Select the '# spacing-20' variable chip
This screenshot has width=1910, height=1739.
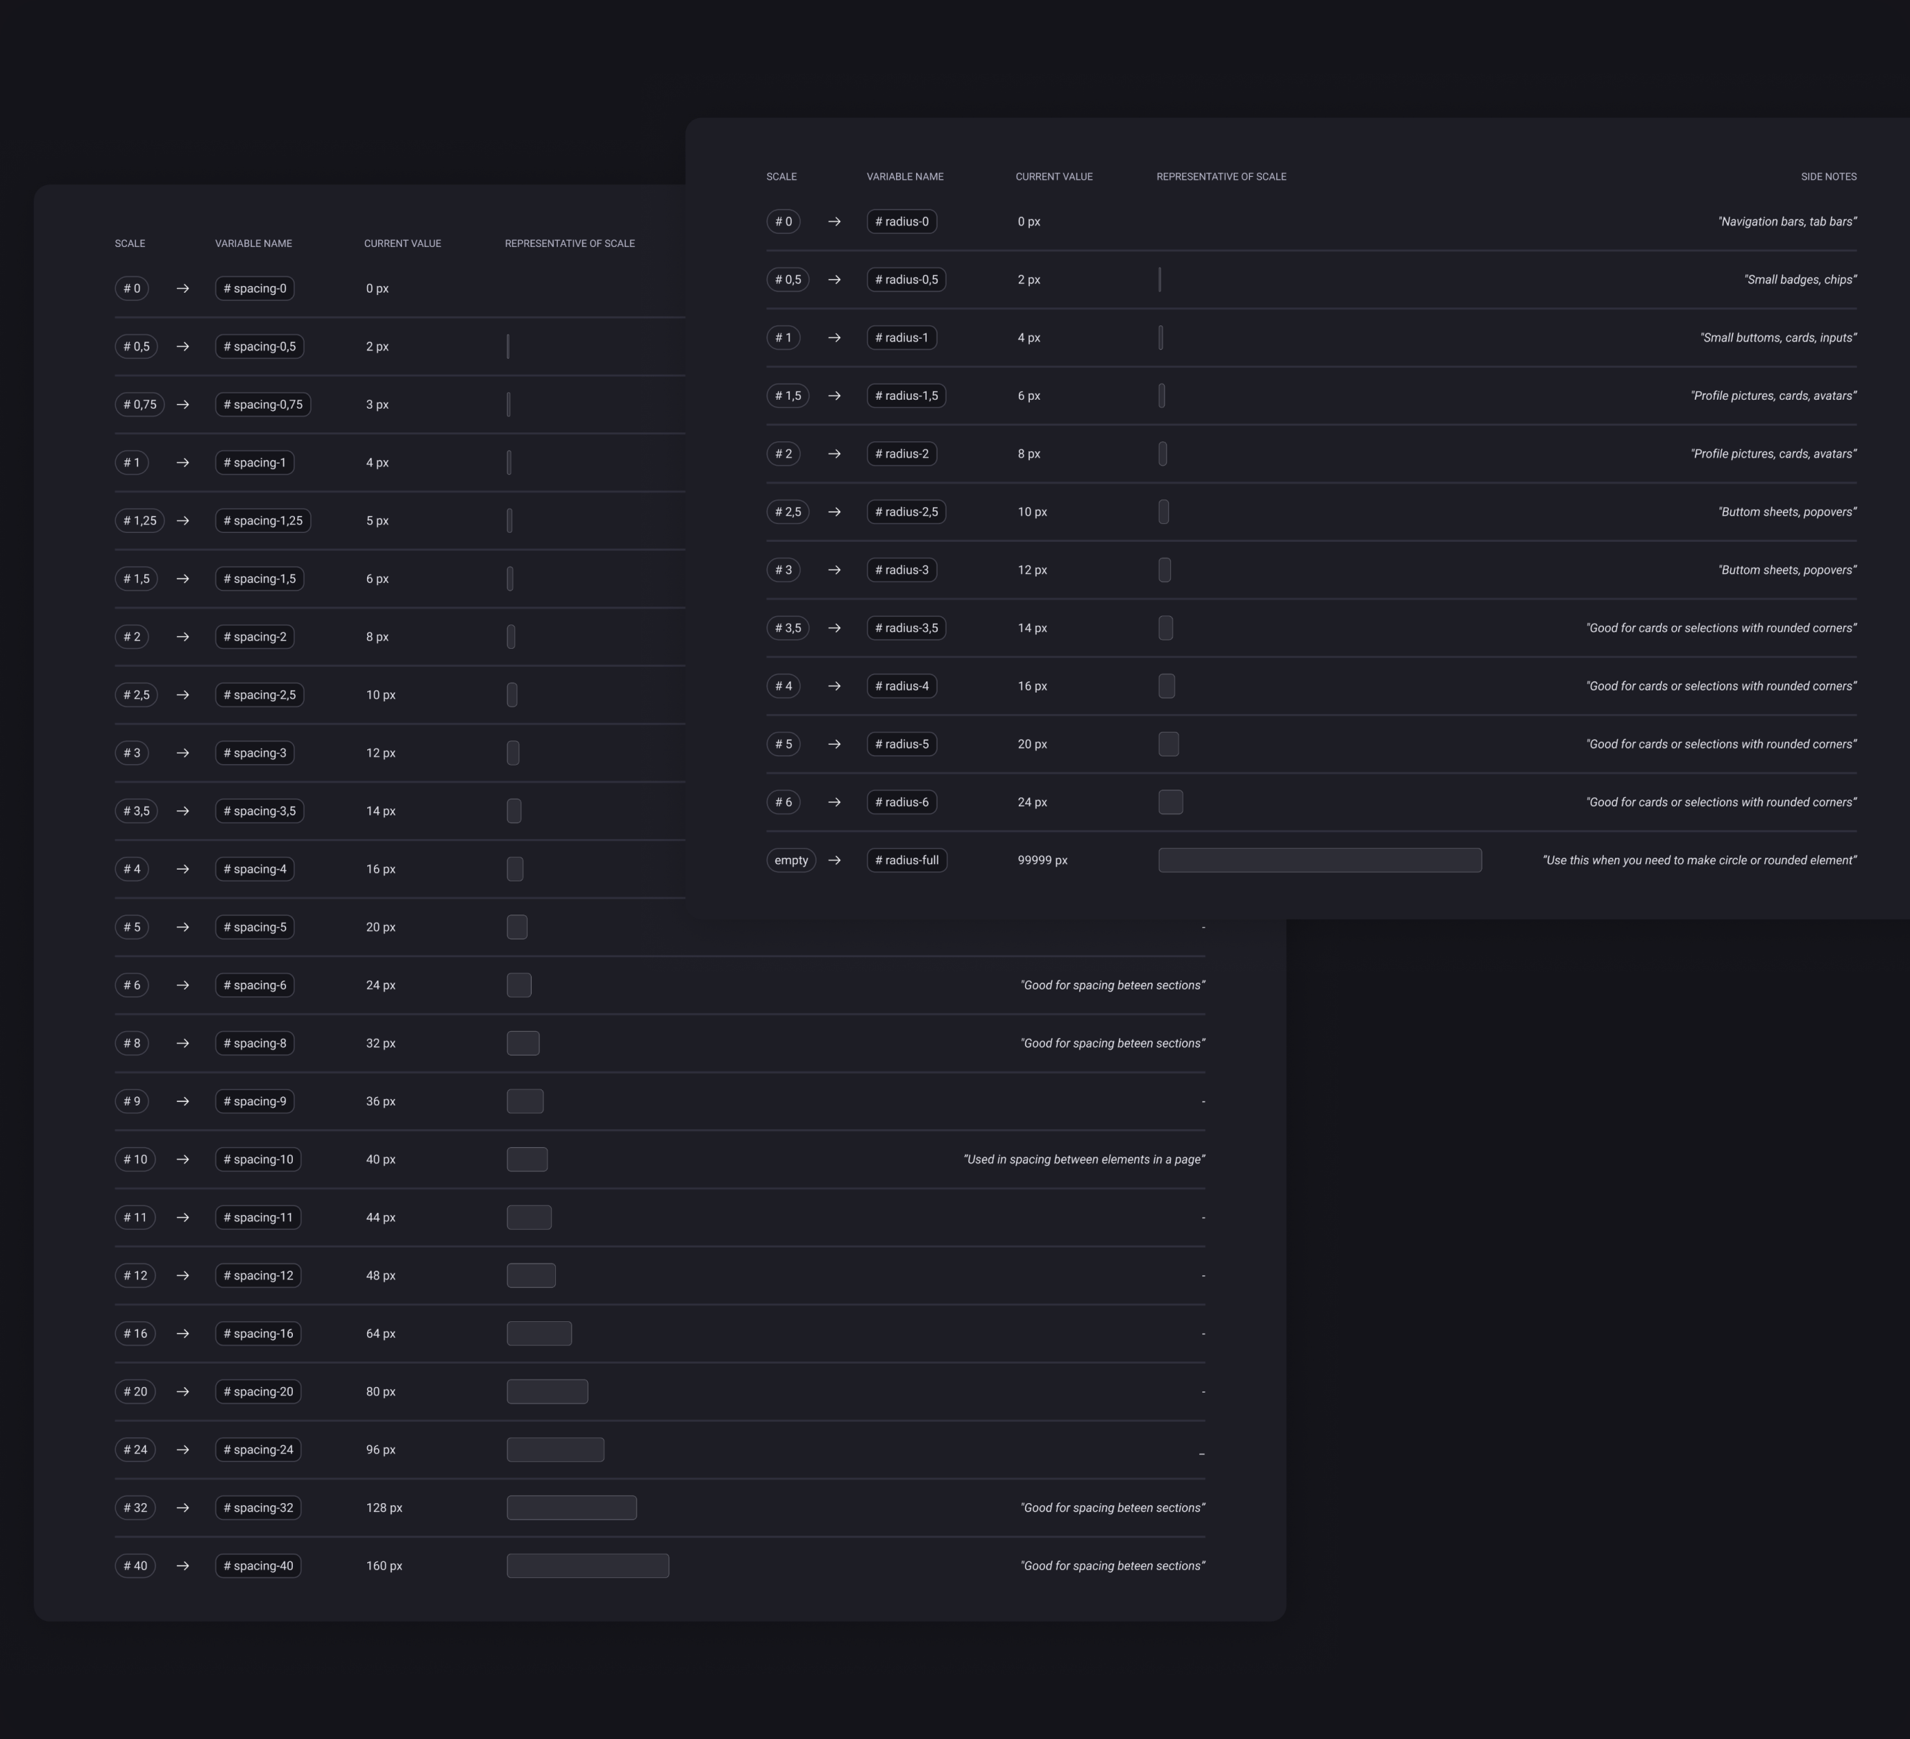259,1391
